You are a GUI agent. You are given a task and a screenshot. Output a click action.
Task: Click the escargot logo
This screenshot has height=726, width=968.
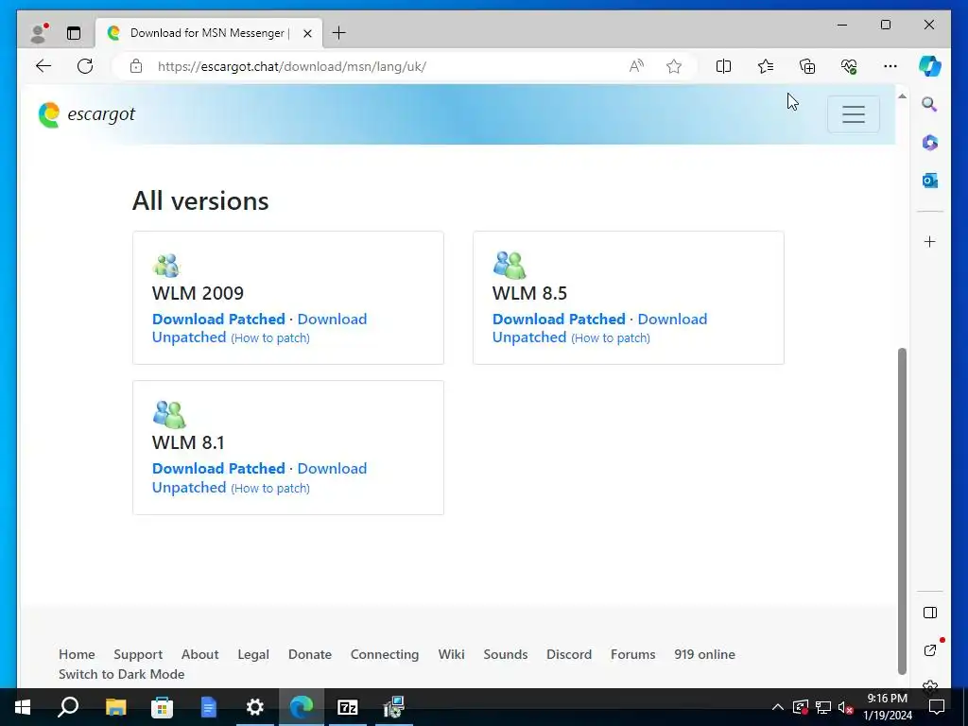[86, 114]
